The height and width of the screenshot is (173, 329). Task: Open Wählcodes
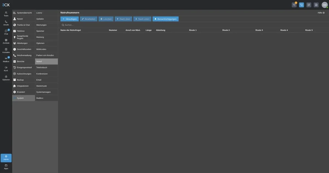click(46, 49)
